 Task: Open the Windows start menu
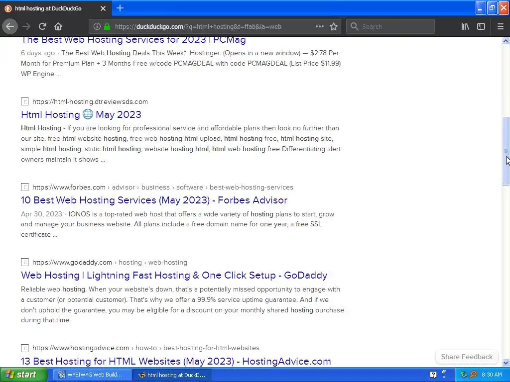click(x=23, y=375)
